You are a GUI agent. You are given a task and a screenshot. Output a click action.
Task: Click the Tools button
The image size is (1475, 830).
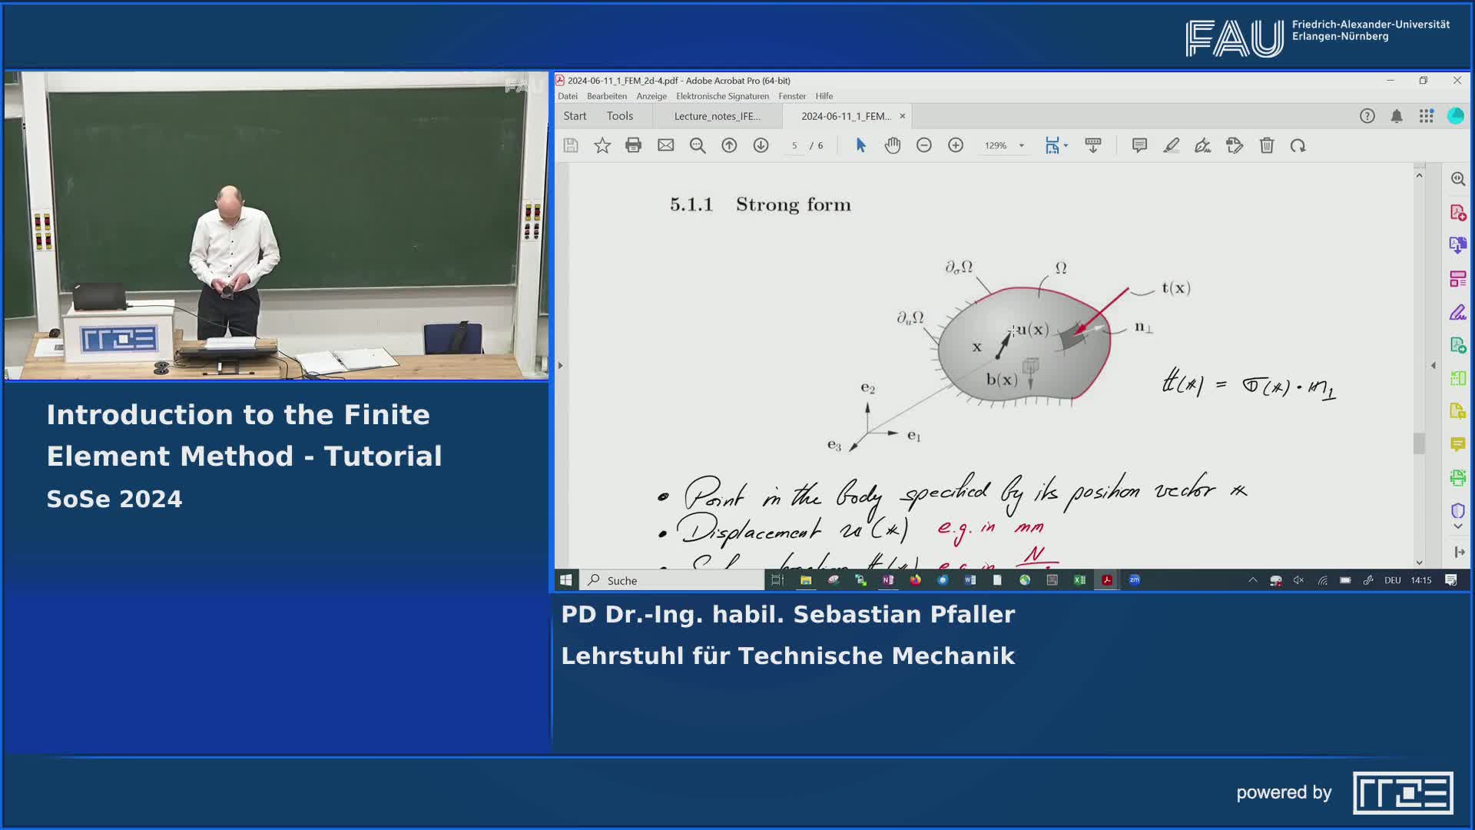pos(619,116)
